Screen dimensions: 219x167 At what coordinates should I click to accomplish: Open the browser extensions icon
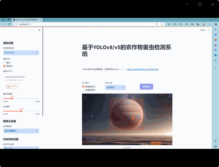[x=175, y=24]
